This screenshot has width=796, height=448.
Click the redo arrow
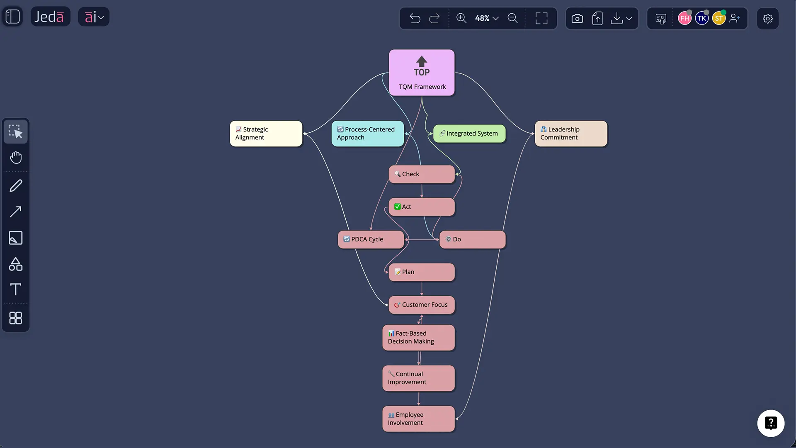pyautogui.click(x=434, y=18)
